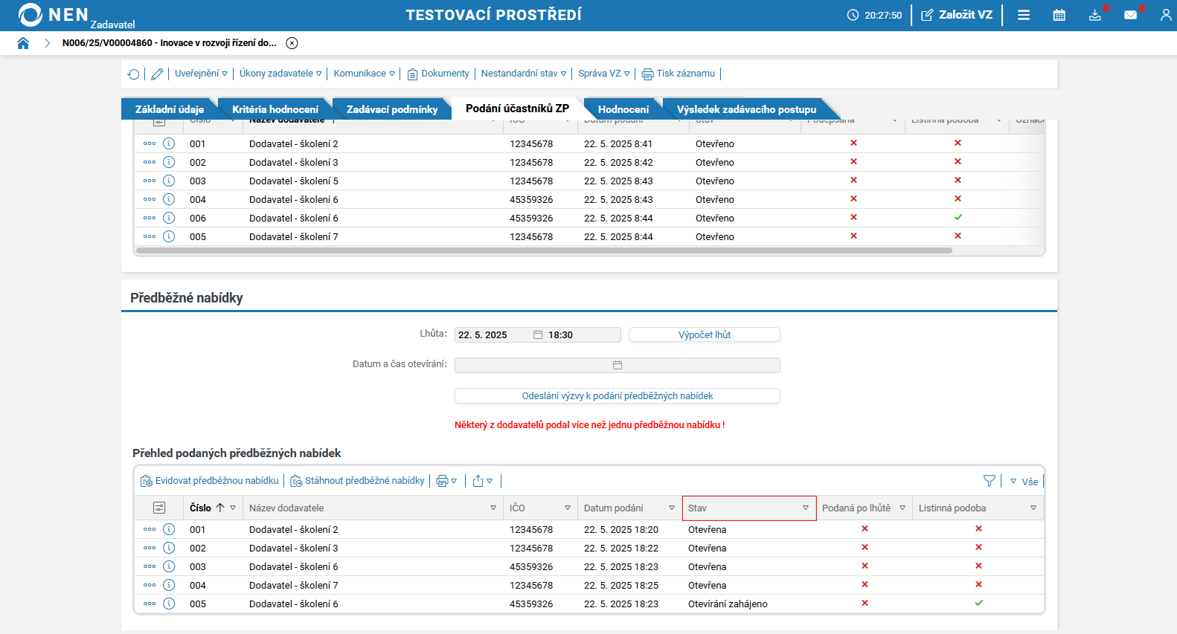Click the horizontal scrollbar of upper table

tap(543, 250)
